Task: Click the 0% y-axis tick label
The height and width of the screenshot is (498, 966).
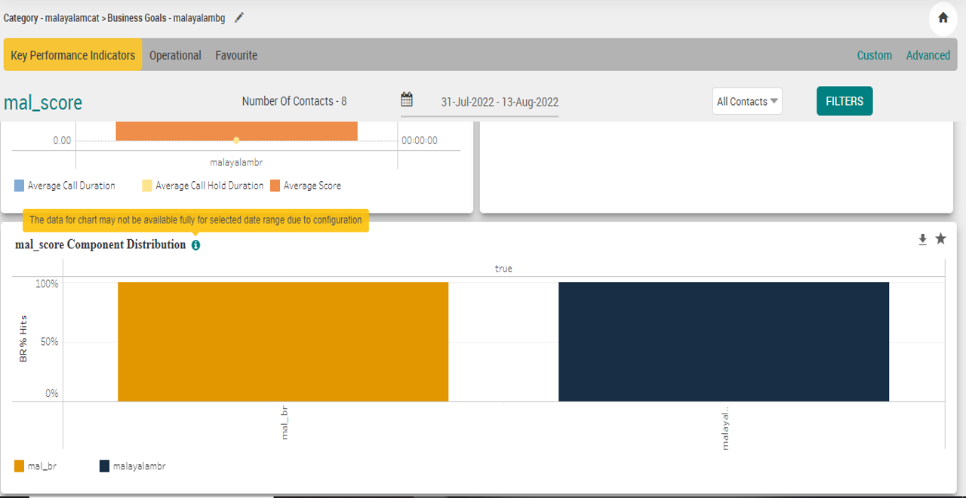Action: [51, 393]
